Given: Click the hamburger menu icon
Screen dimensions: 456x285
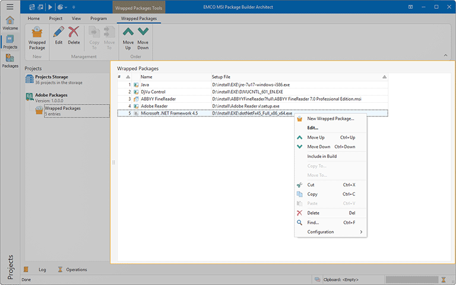Looking at the screenshot, I should (x=9, y=7).
